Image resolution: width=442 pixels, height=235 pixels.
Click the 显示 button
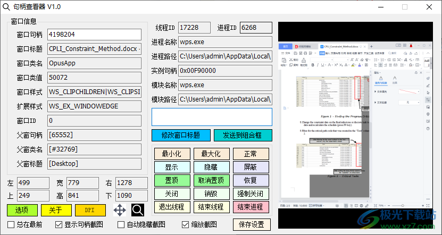(172, 167)
